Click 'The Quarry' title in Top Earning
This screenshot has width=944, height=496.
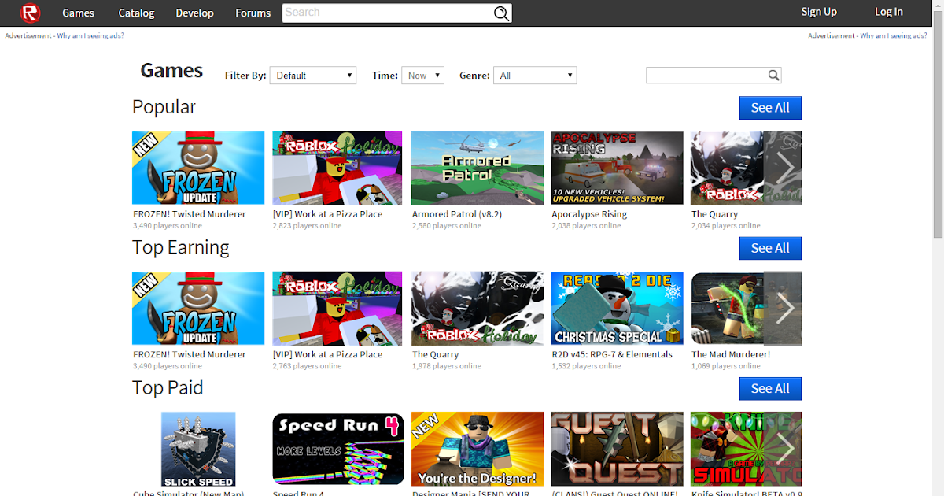click(435, 354)
